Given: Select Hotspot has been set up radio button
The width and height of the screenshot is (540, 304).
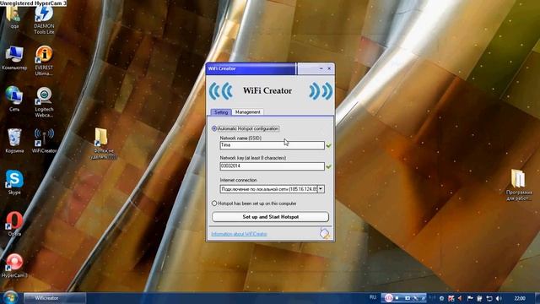Looking at the screenshot, I should 214,204.
